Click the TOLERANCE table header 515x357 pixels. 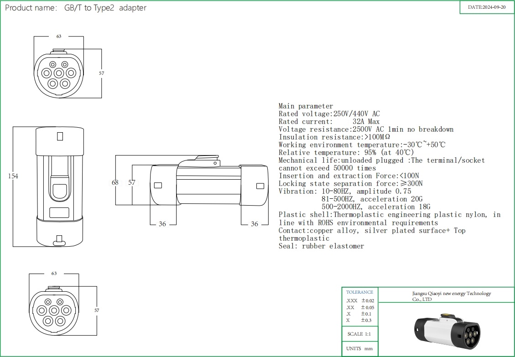359,292
